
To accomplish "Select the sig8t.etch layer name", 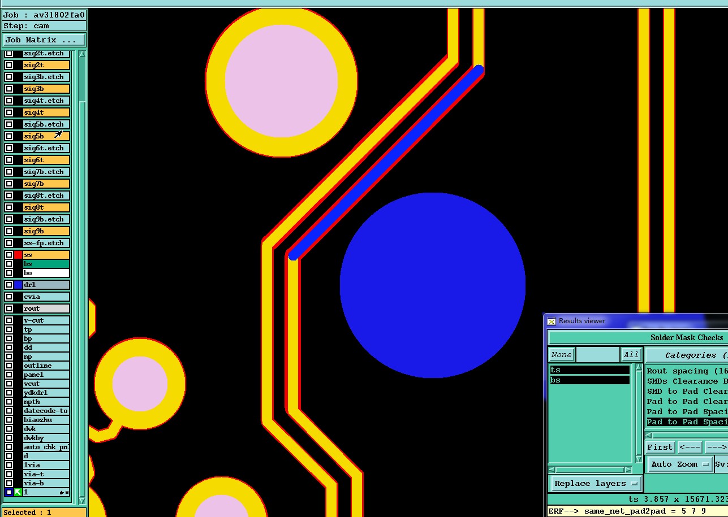I will point(46,195).
